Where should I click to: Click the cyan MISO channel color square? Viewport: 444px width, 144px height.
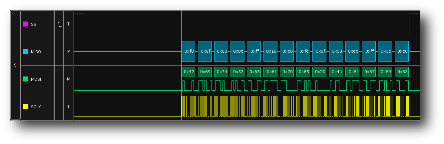tap(26, 52)
